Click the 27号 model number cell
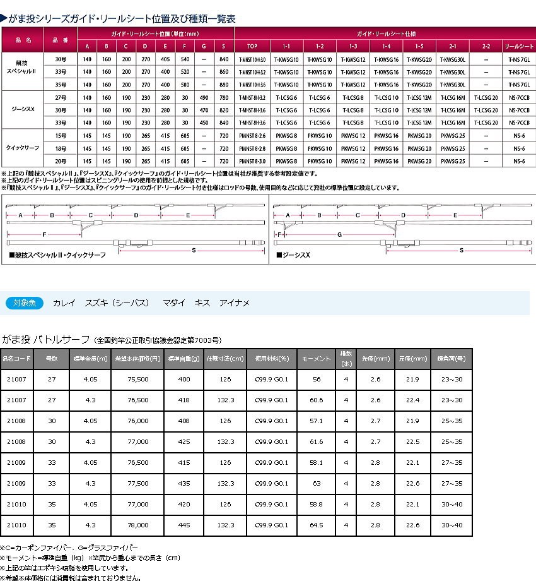Image resolution: width=536 pixels, height=581 pixels. coord(61,97)
